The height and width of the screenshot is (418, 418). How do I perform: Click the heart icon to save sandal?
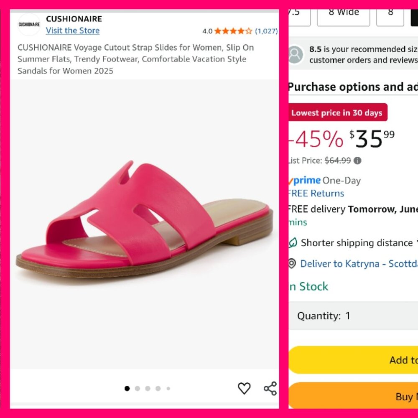(244, 388)
